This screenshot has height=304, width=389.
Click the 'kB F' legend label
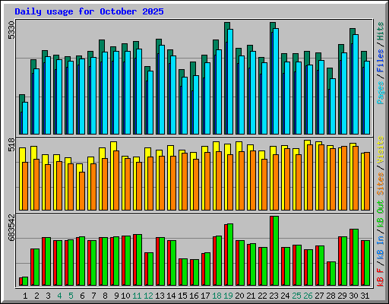381,277
